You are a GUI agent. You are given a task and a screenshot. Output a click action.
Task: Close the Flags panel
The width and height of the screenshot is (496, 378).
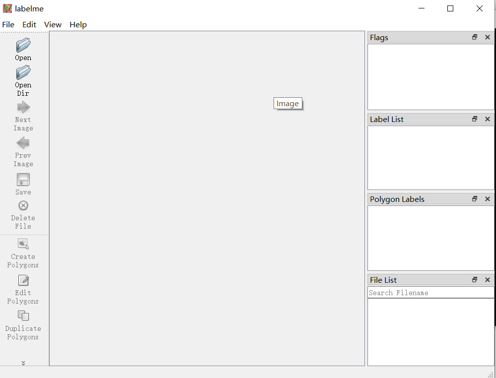click(x=488, y=37)
